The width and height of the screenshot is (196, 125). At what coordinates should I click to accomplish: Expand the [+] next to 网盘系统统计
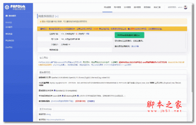pos(57,16)
